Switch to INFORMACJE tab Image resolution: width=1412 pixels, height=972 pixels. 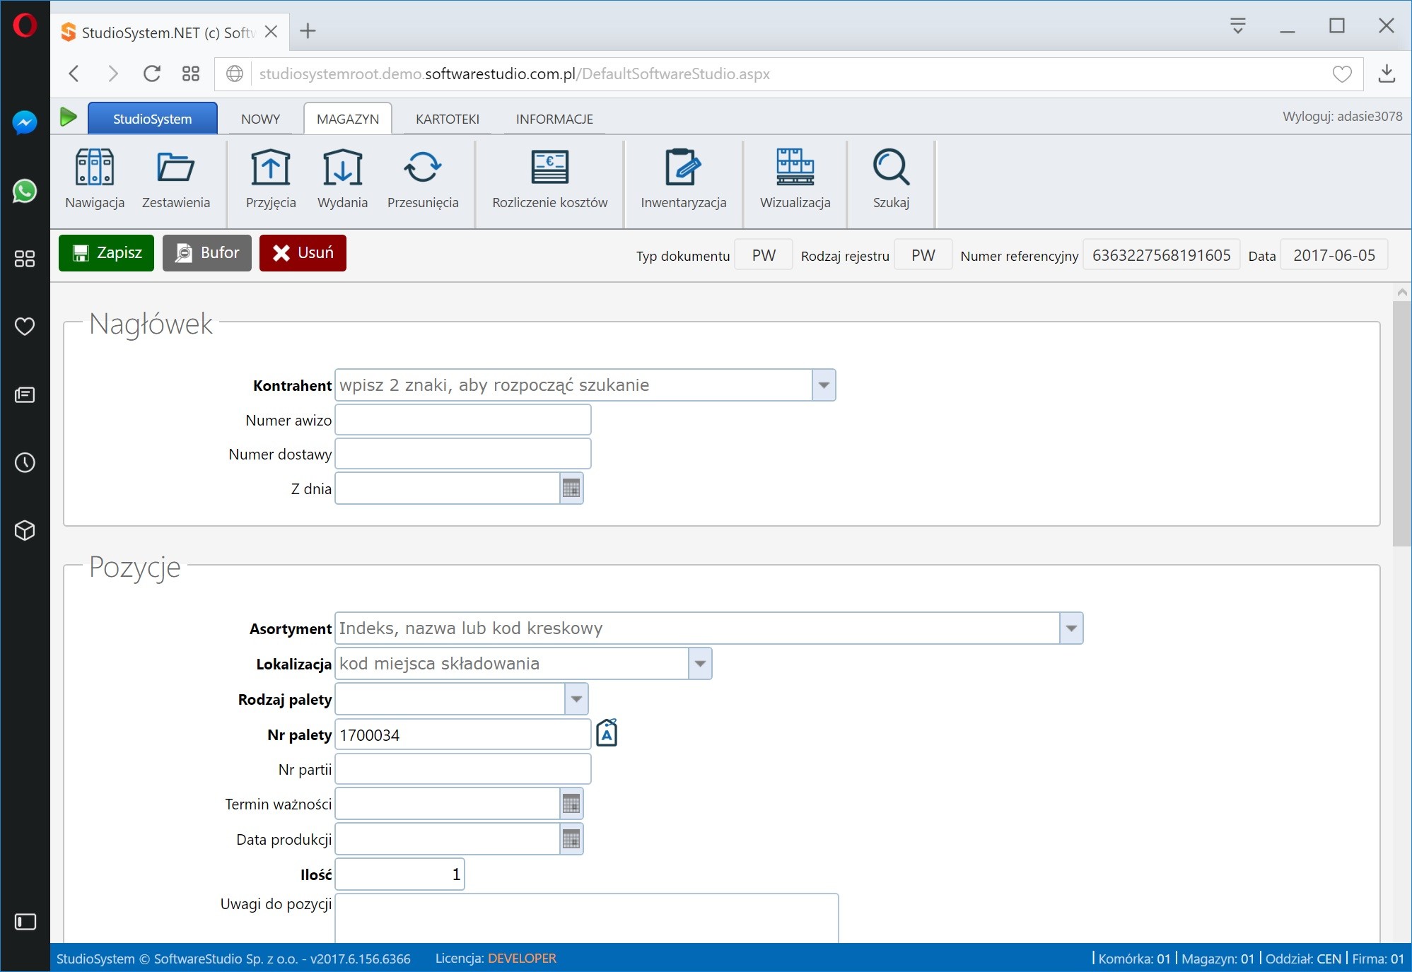point(554,119)
